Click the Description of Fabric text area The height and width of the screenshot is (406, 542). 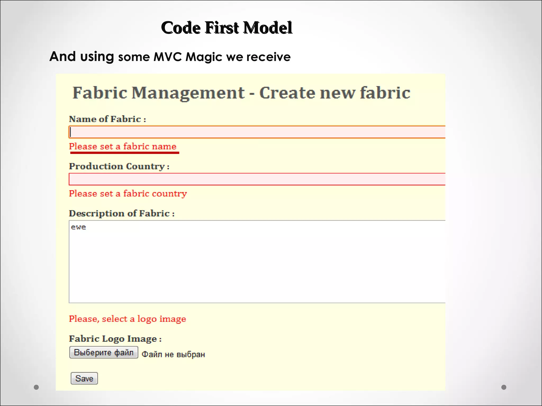[257, 262]
